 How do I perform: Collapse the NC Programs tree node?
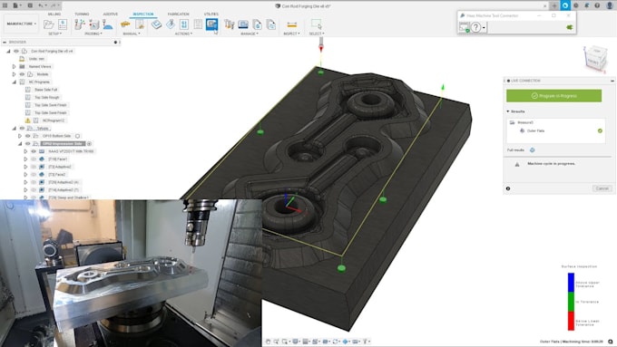pyautogui.click(x=15, y=82)
